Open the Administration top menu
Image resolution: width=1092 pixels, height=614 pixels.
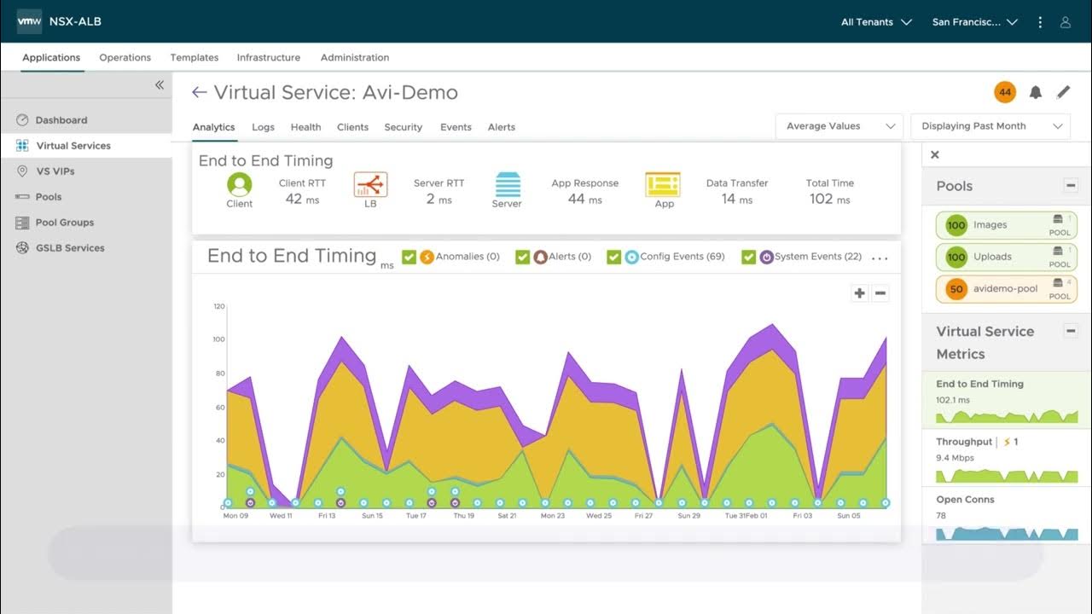pos(355,58)
